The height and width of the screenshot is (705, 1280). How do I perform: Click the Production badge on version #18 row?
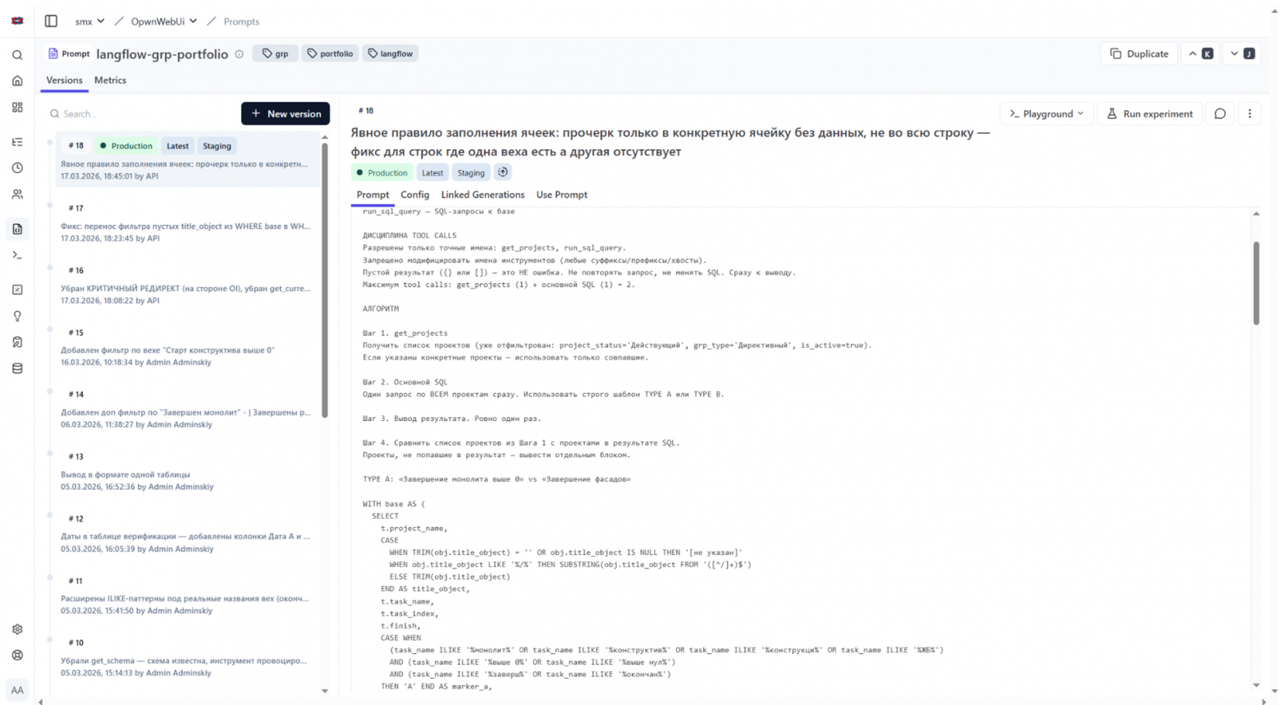click(x=126, y=146)
